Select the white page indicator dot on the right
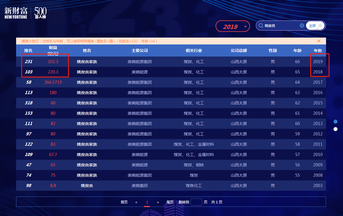The height and width of the screenshot is (216, 343). point(335,129)
